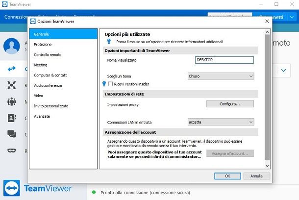Screen dimensions: 299x200
Task: Click the Nome visualizzato input field
Action: coord(224,60)
